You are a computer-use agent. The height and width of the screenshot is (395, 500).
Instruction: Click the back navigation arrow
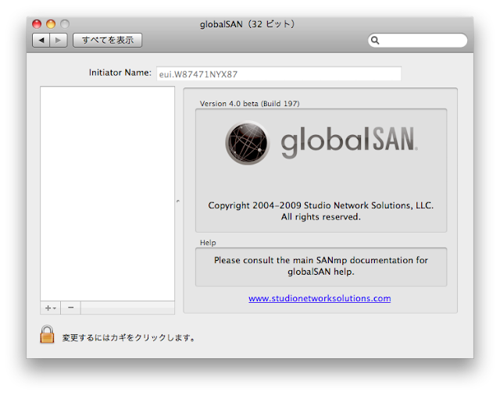point(41,40)
